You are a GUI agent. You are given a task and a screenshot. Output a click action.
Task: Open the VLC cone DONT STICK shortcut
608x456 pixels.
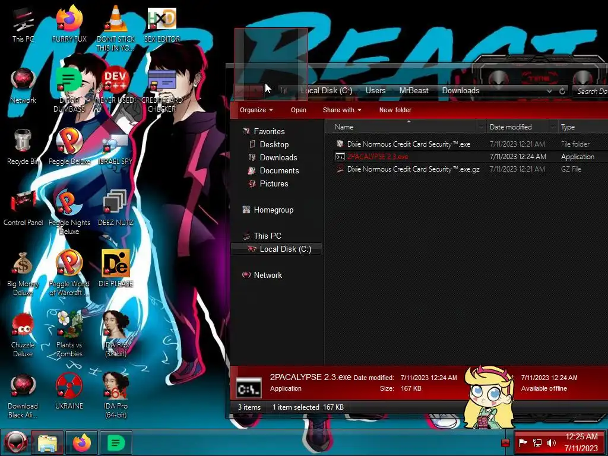click(116, 28)
